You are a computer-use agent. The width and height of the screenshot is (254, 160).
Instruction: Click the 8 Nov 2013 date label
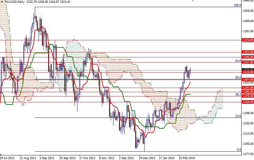pyautogui.click(x=107, y=158)
